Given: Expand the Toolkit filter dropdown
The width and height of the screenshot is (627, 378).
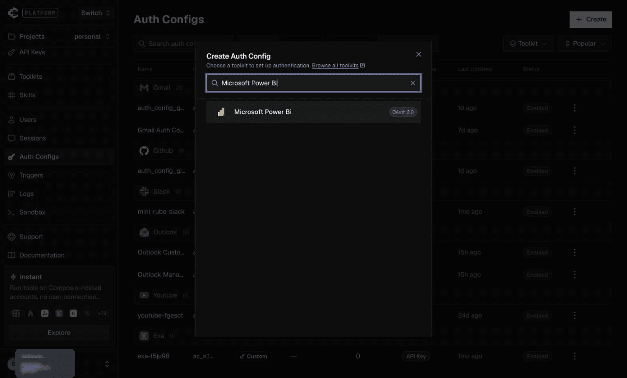Looking at the screenshot, I should coord(528,44).
